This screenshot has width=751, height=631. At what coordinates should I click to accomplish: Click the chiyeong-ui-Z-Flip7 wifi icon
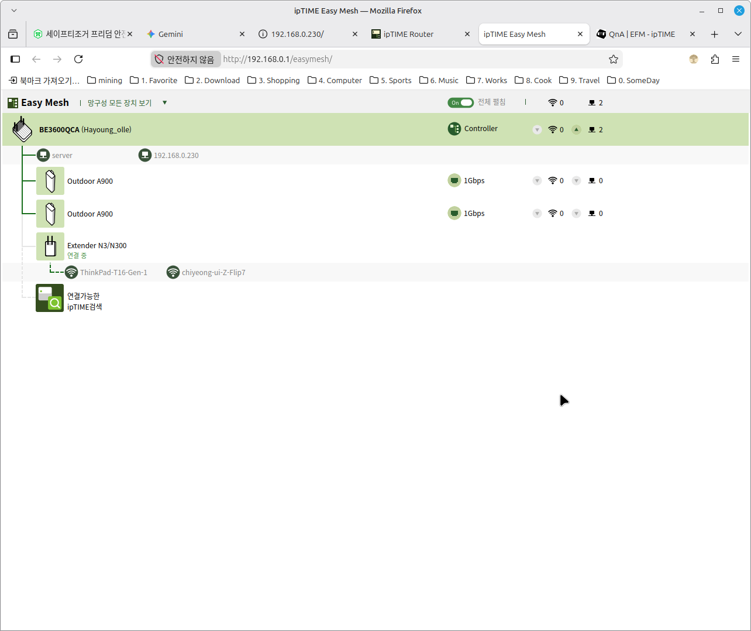click(173, 272)
